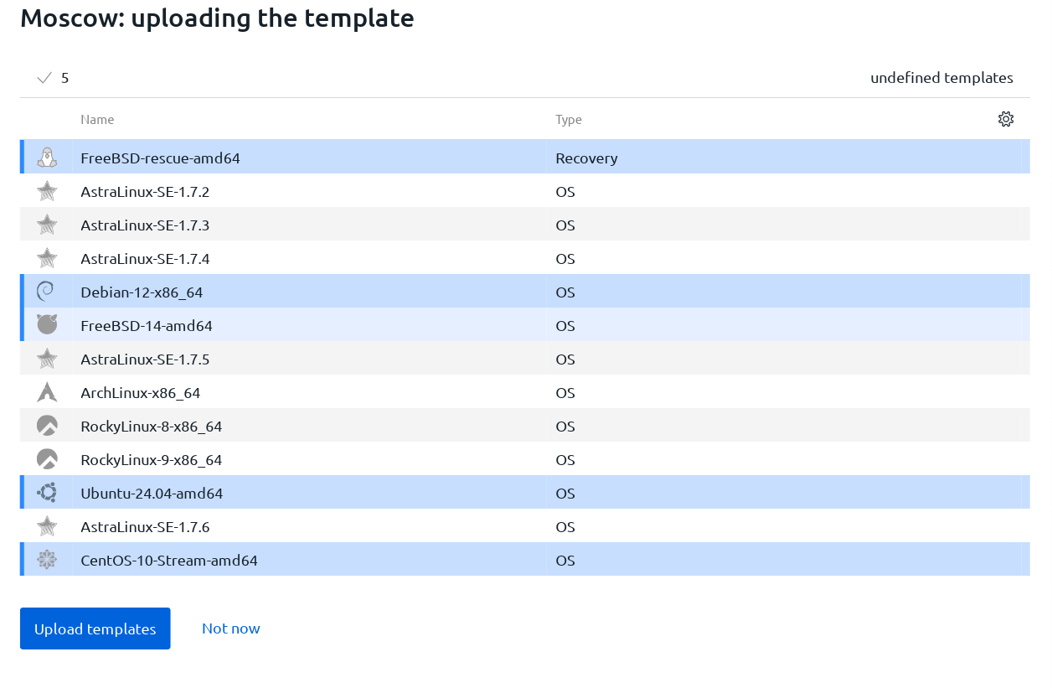This screenshot has width=1052, height=688.
Task: Sort templates by Name column header
Action: pos(97,119)
